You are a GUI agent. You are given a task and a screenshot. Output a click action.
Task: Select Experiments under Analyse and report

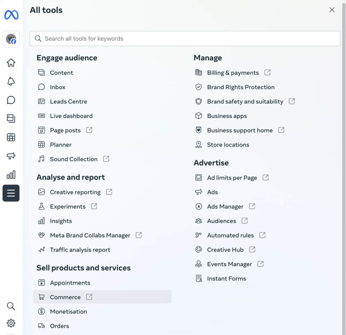(68, 207)
